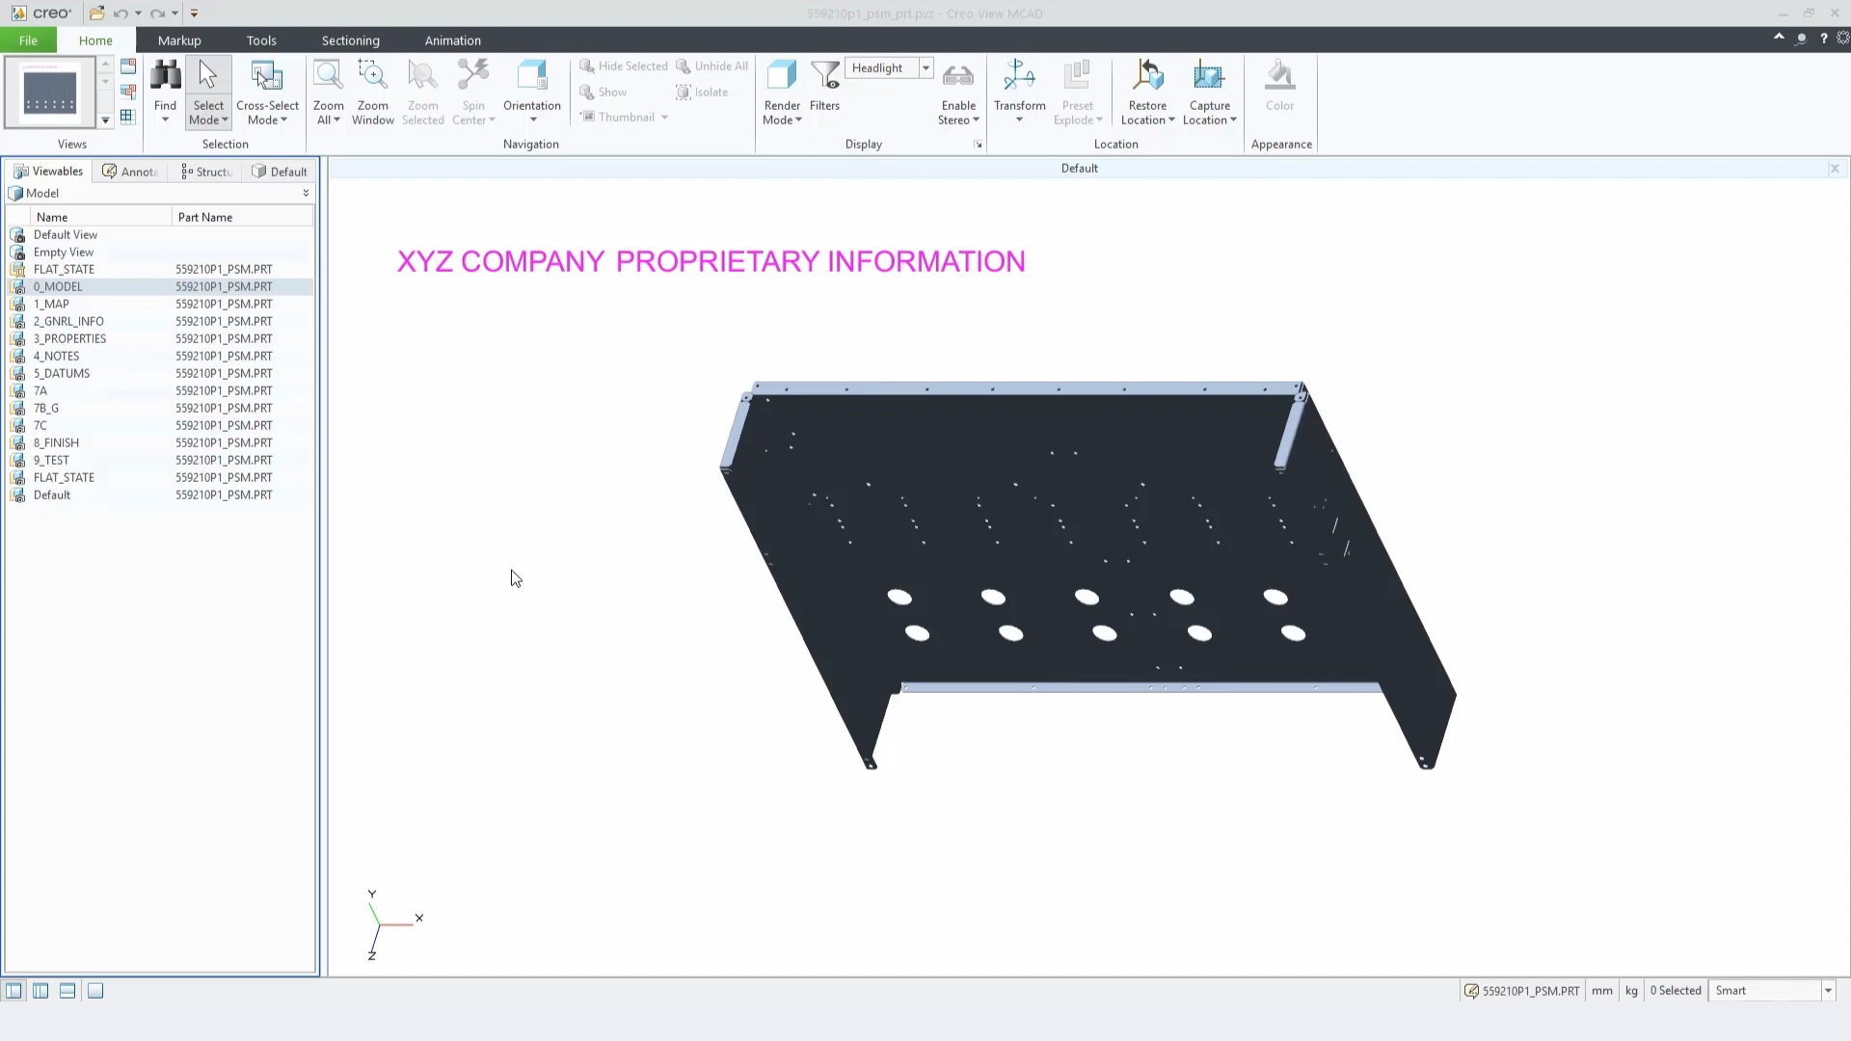Switch to single-pane layout in status bar
Screen dimensions: 1851x1041
pyautogui.click(x=13, y=991)
